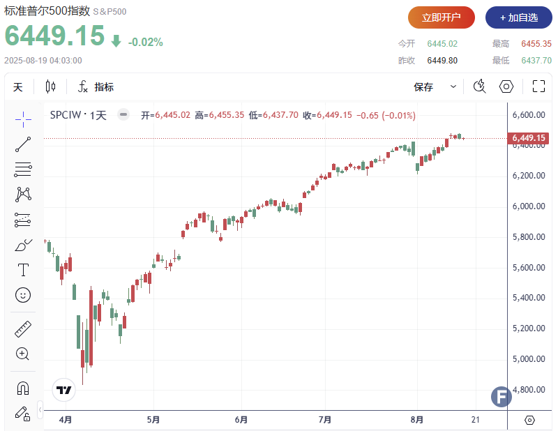Open the Fibonacci retracement tool
This screenshot has width=558, height=431.
23,169
